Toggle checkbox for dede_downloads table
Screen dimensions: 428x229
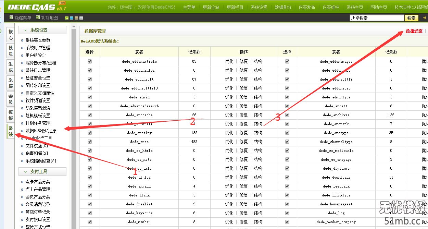287,177
